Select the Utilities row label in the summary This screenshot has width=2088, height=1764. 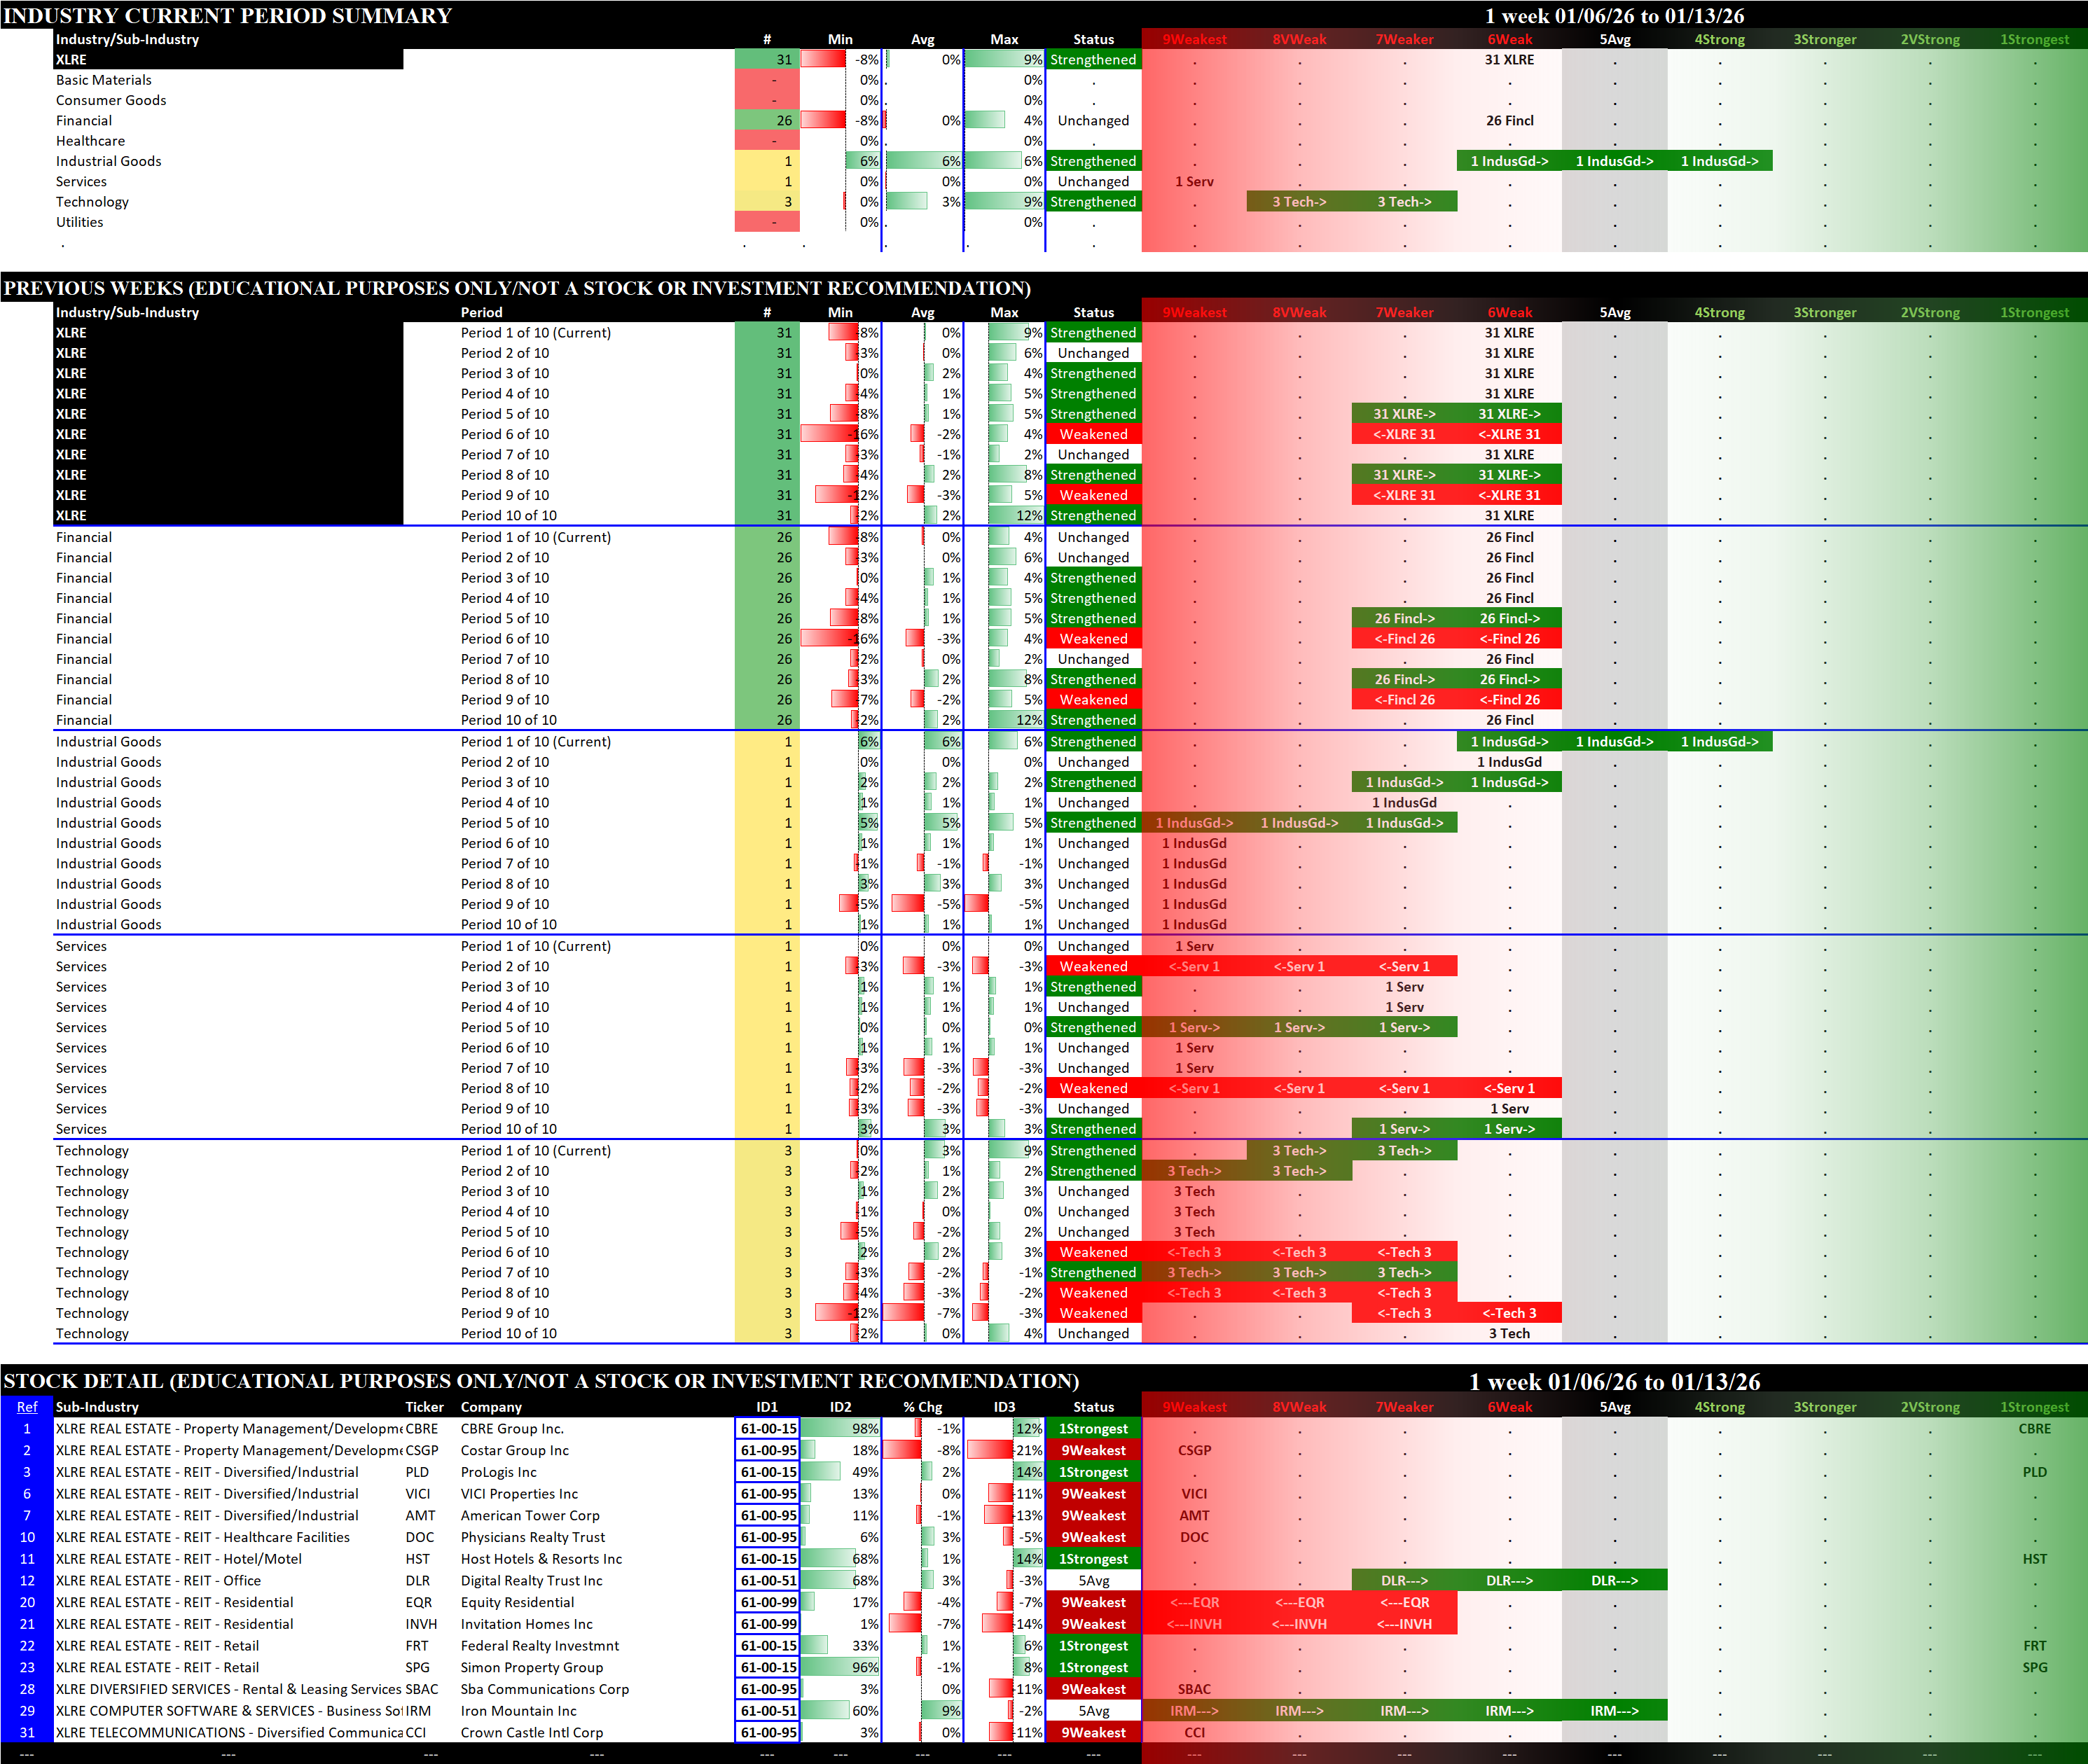pos(79,222)
